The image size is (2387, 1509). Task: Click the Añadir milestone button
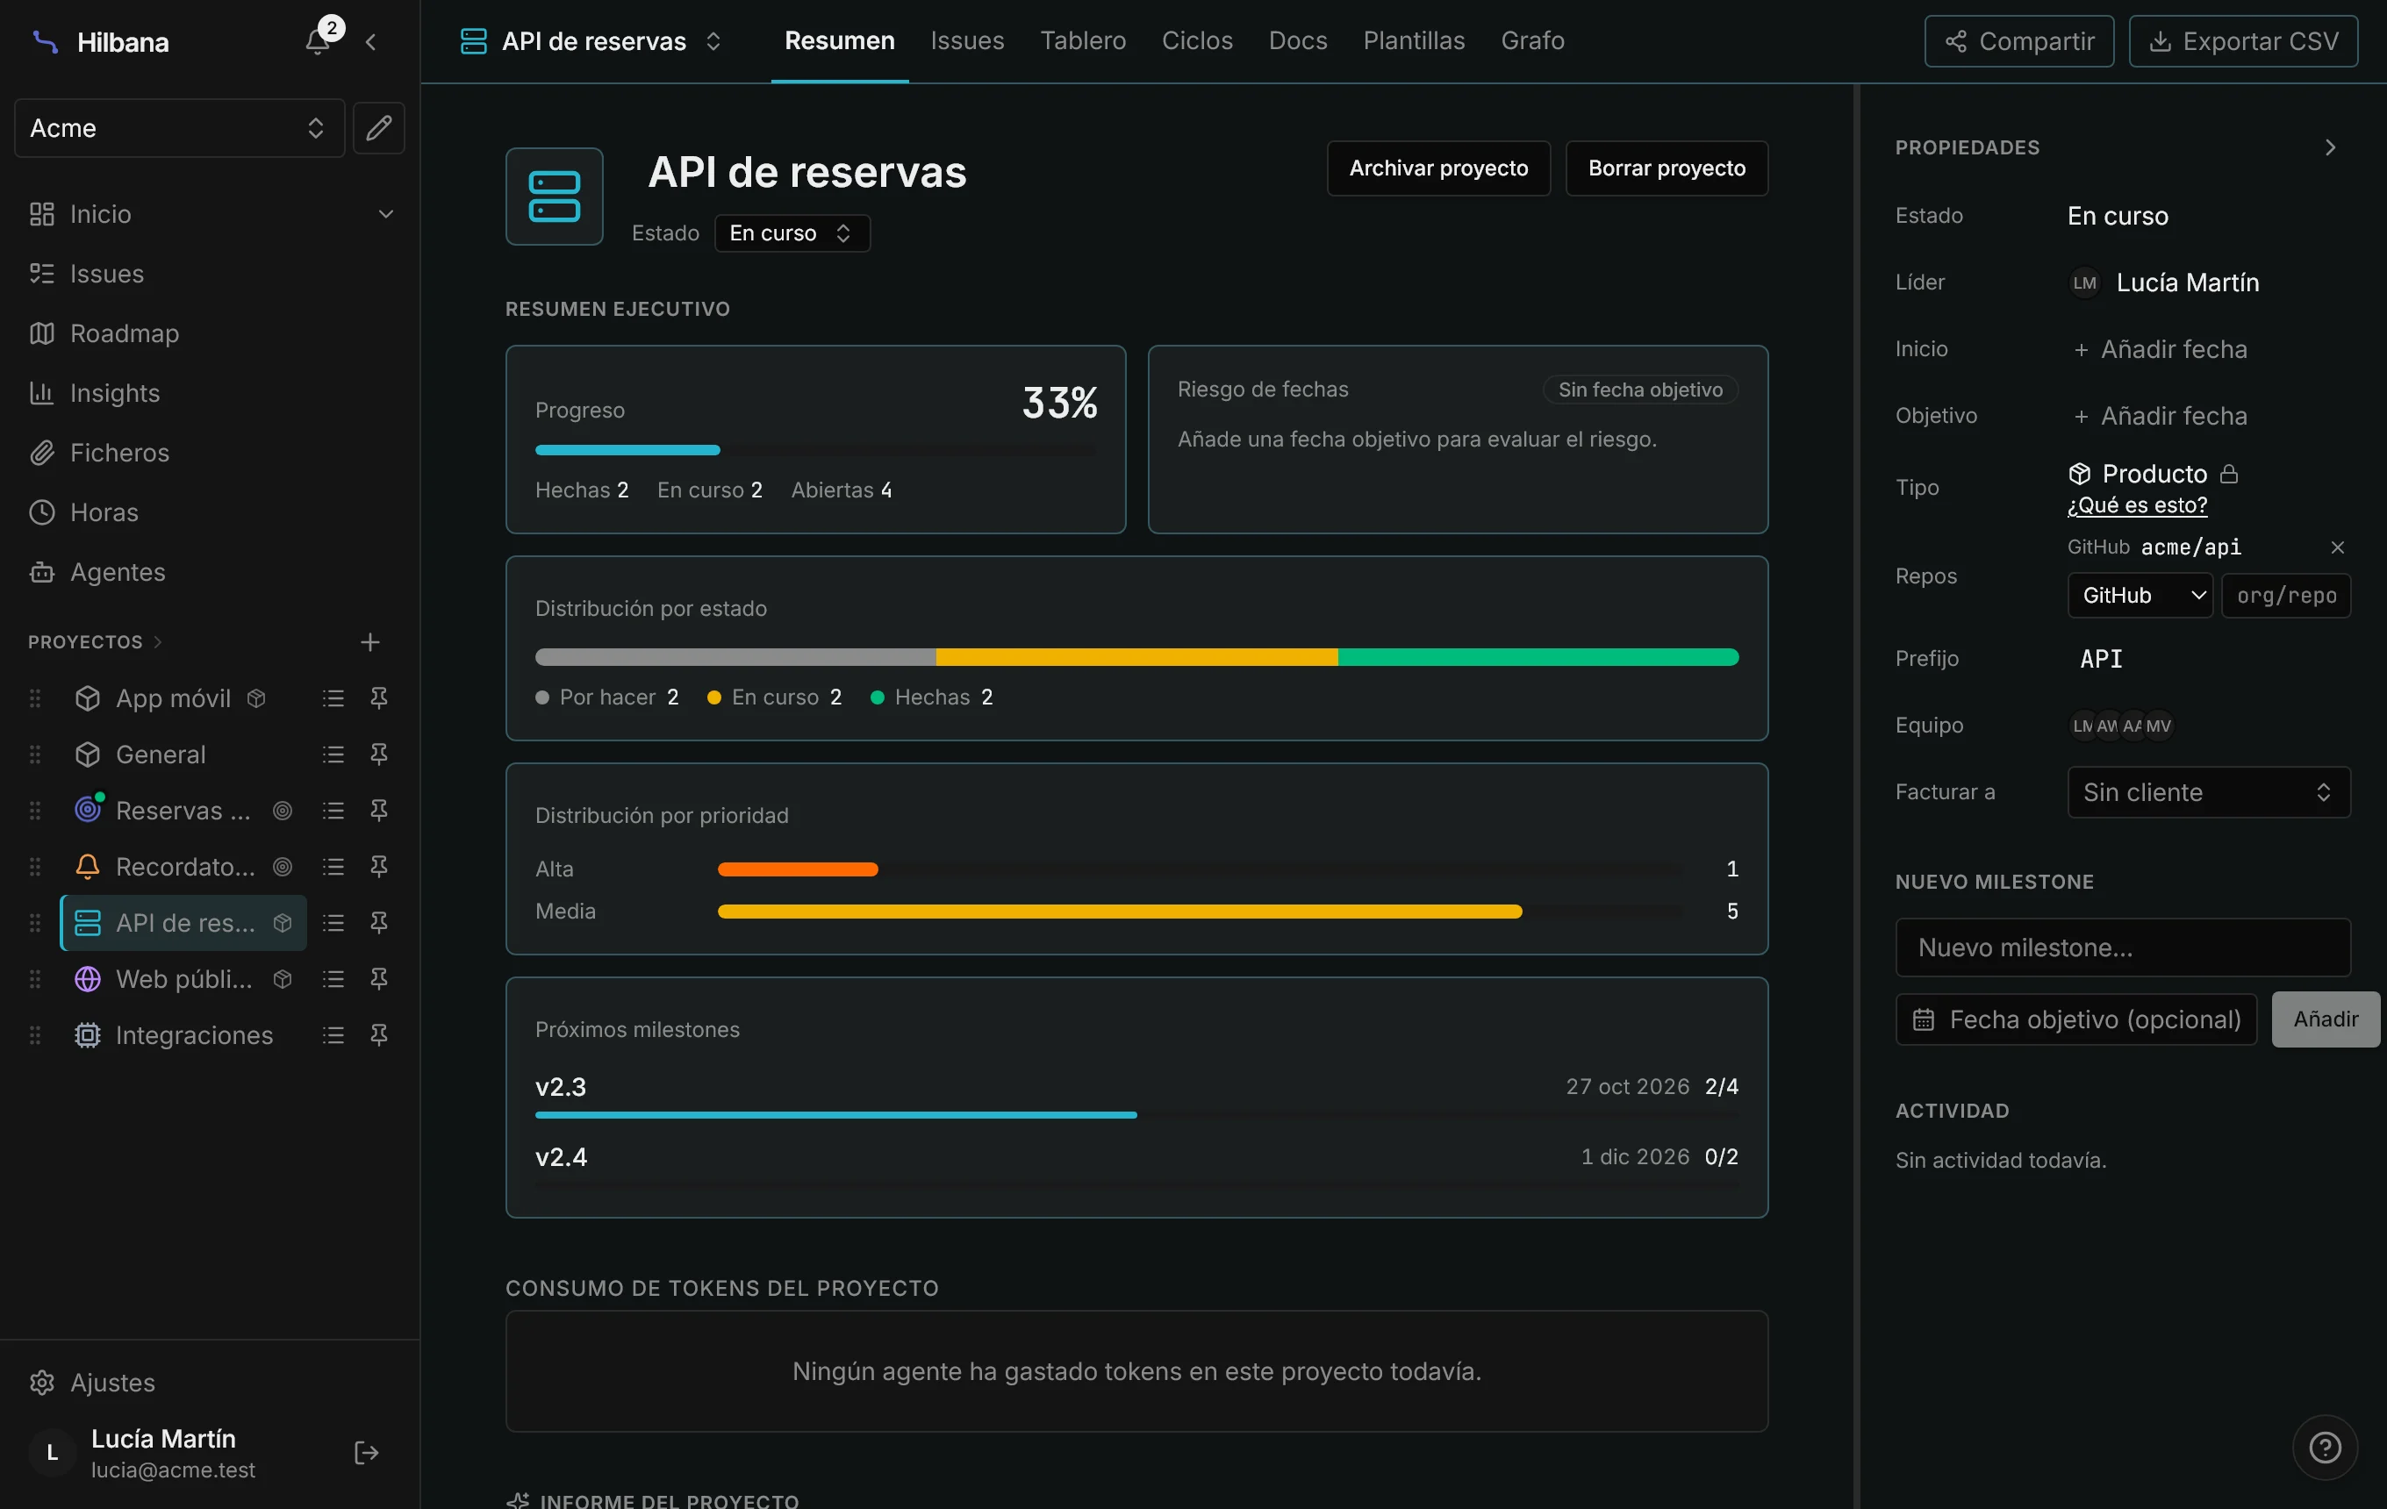(x=2325, y=1019)
